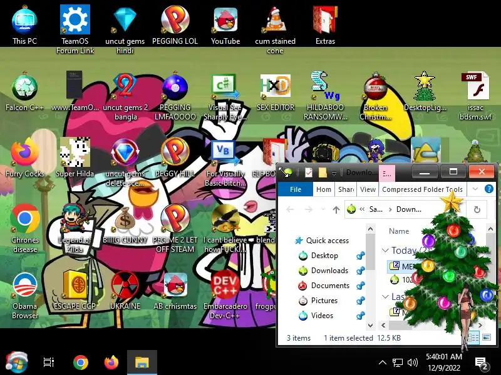
Task: Open the recent locations dropdown arrow
Action: click(323, 209)
